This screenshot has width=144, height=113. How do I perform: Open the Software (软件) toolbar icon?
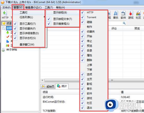[x=123, y=13]
